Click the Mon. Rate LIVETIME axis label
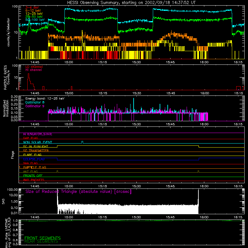Viewport: 248px width, 248px height. point(8,233)
